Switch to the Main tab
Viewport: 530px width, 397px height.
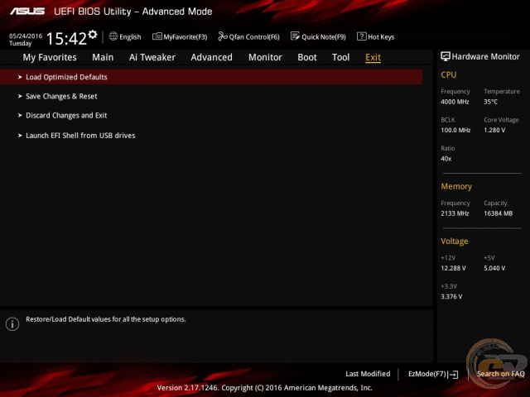pos(103,57)
